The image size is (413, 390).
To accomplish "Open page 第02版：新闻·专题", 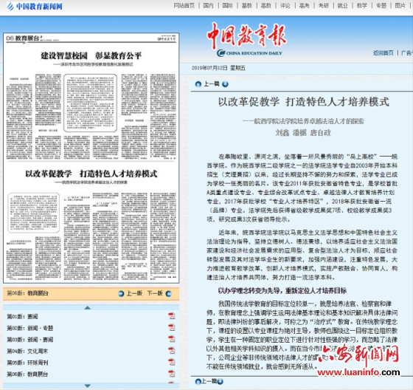I will point(30,328).
